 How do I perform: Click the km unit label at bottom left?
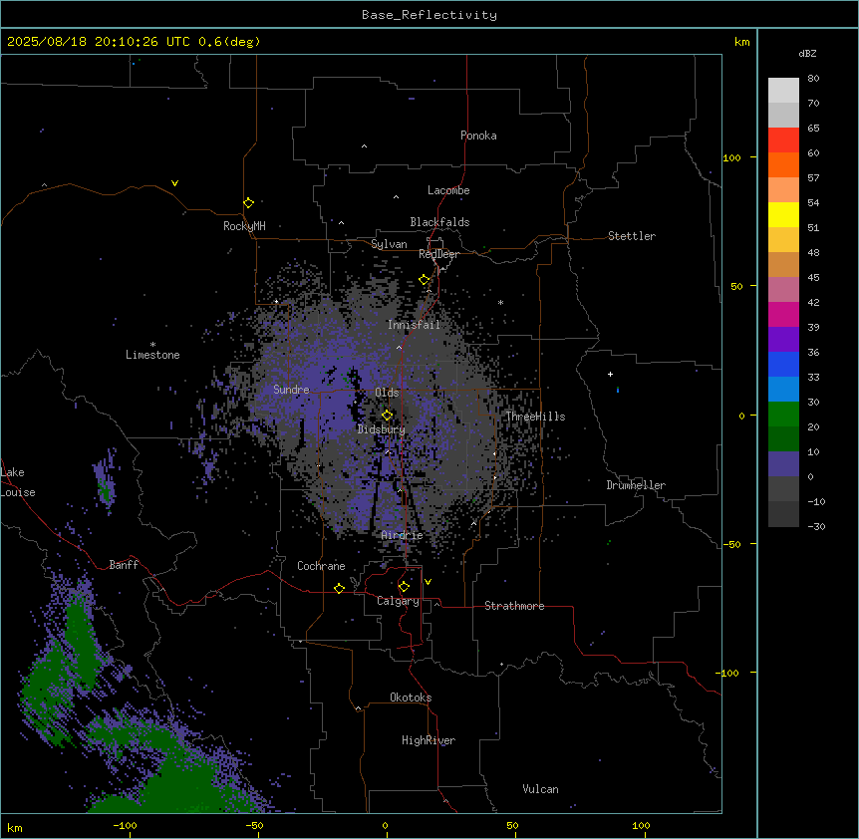(15, 827)
